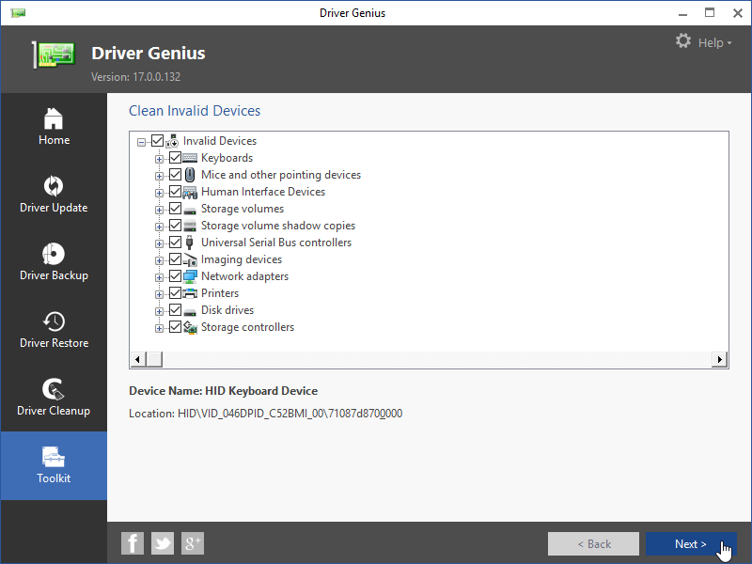Expand the Keyboards node

coord(159,159)
